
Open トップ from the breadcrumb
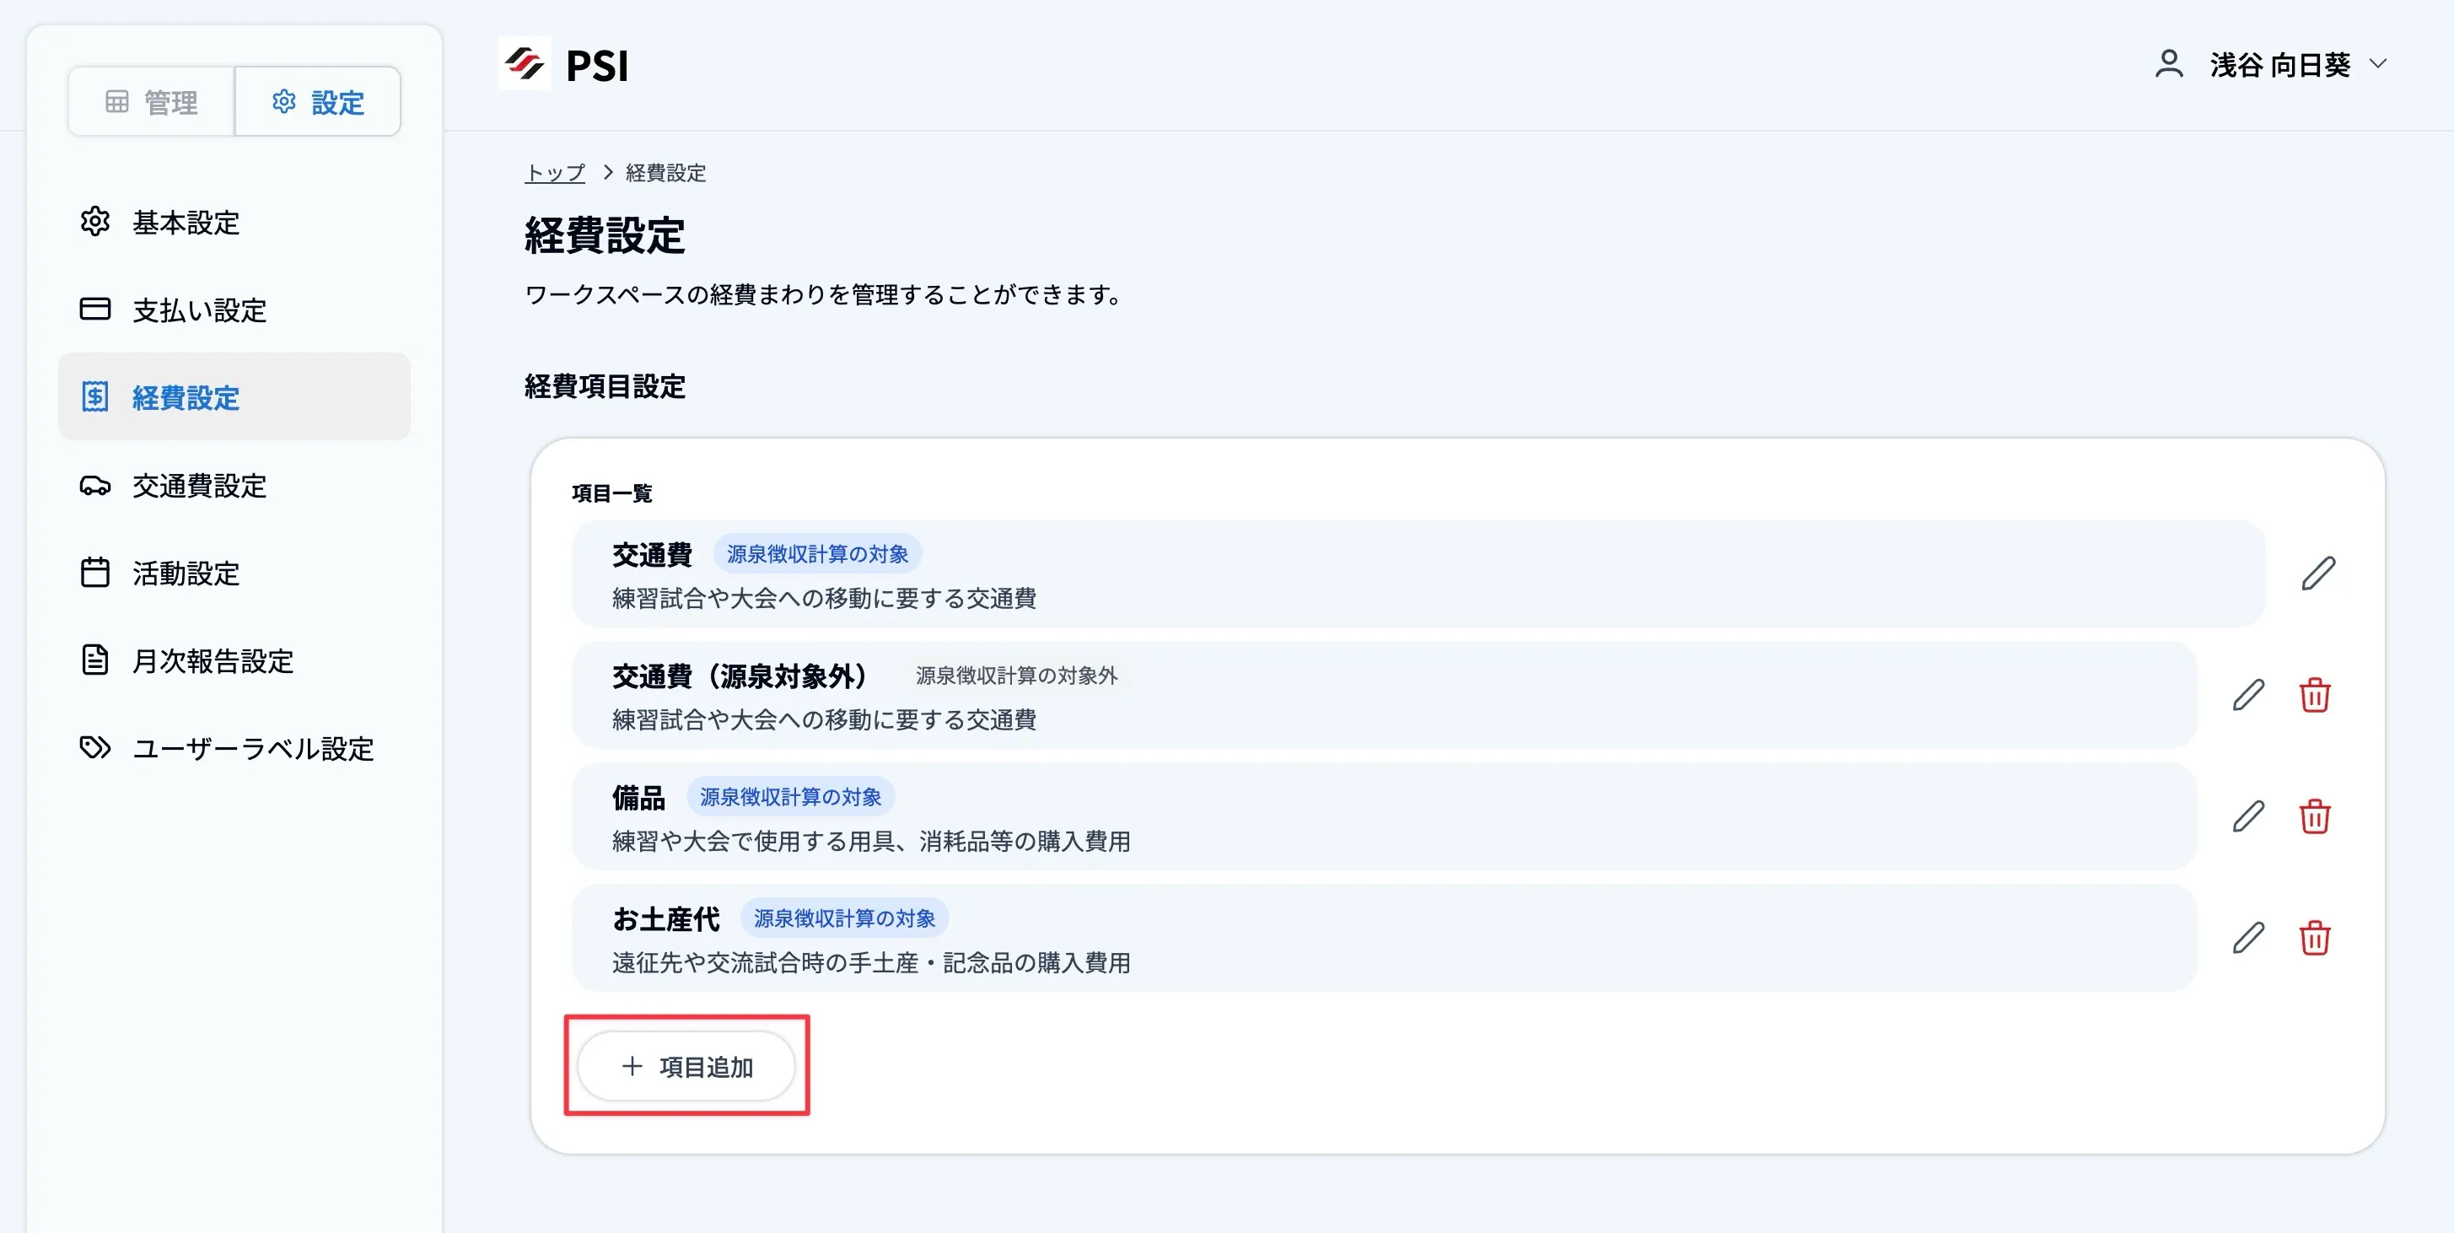coord(556,172)
